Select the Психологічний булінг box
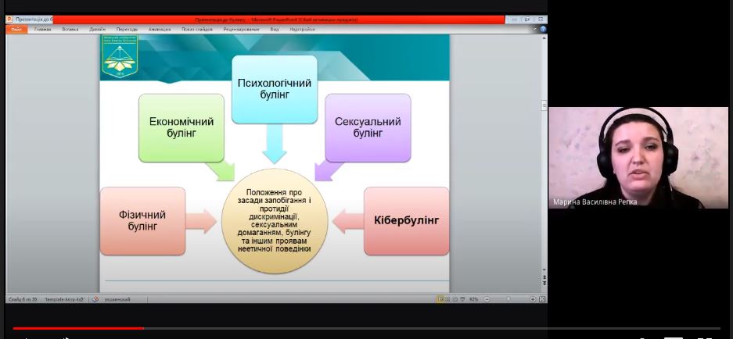Screen dimensions: 733x339 click(x=275, y=89)
